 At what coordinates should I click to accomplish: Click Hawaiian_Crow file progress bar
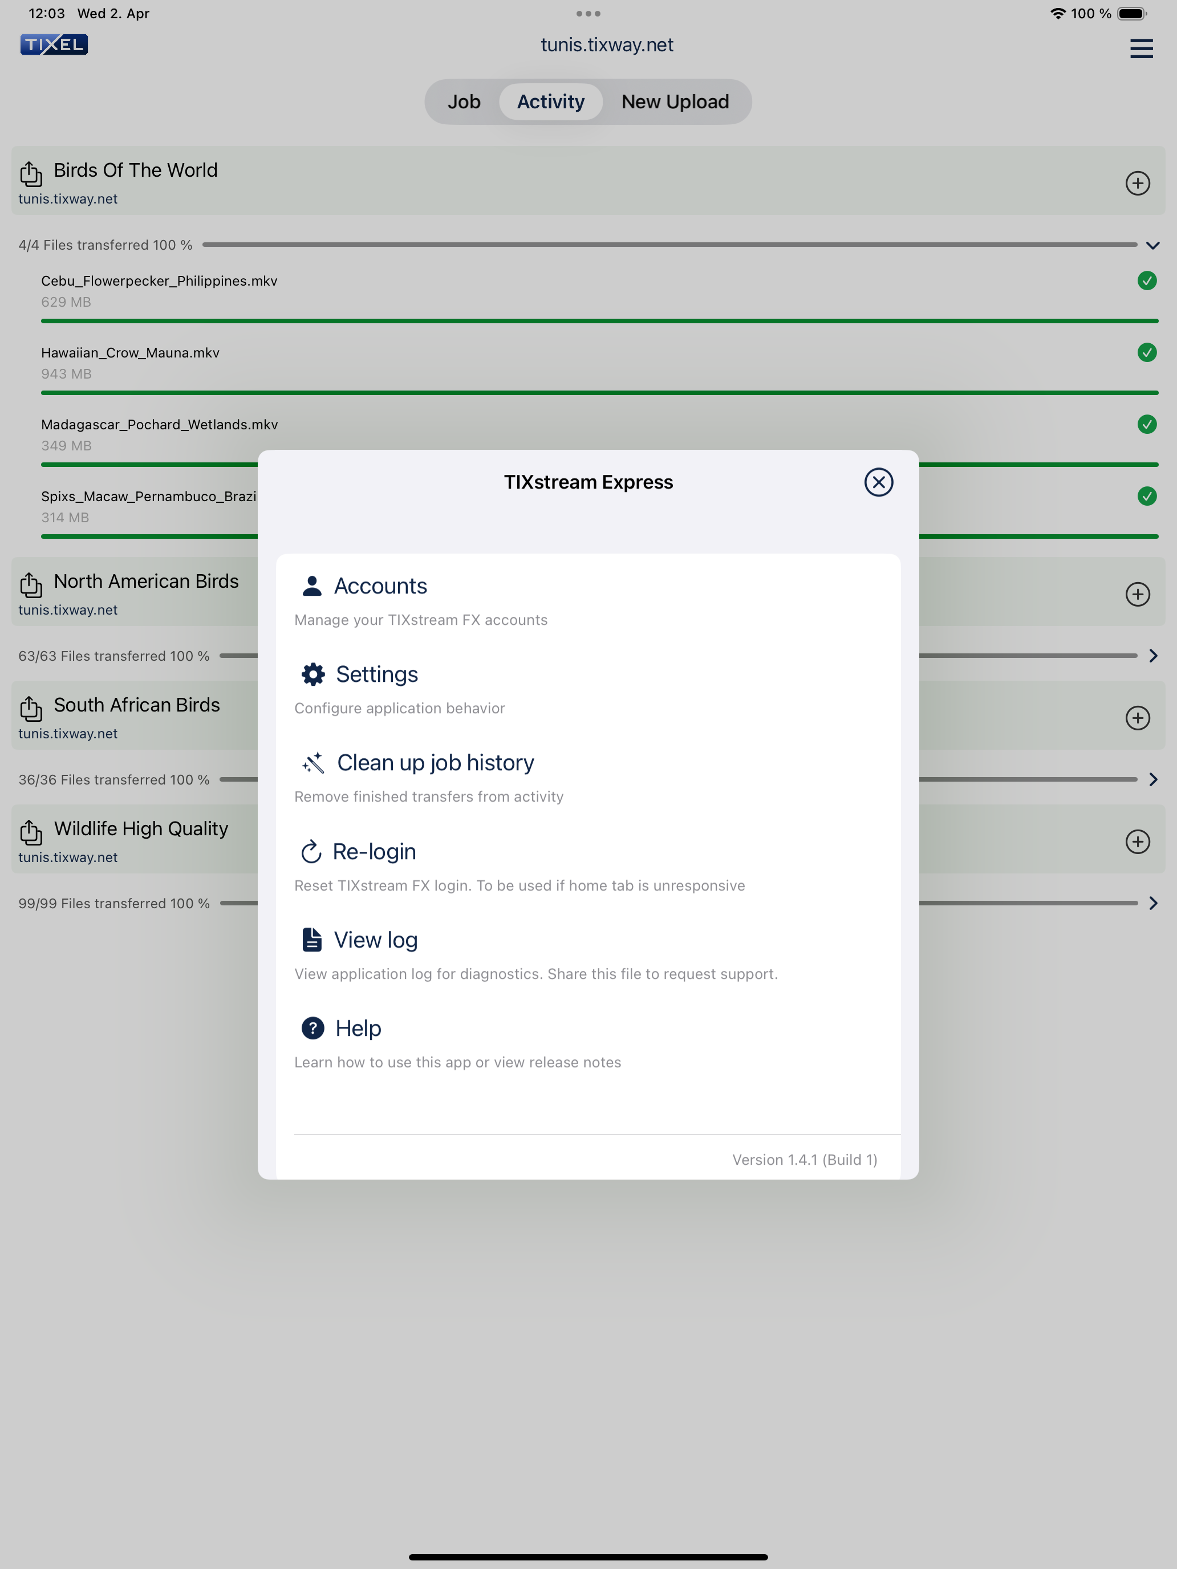(599, 393)
